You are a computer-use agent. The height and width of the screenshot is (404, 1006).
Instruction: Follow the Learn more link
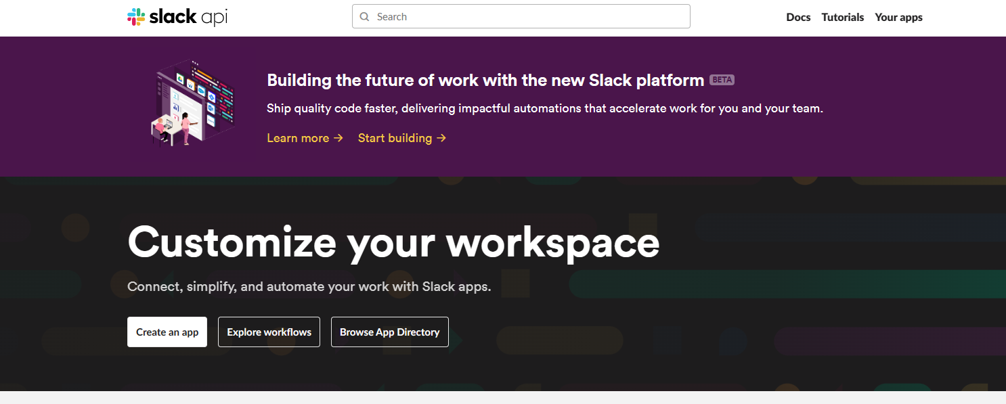pos(305,138)
